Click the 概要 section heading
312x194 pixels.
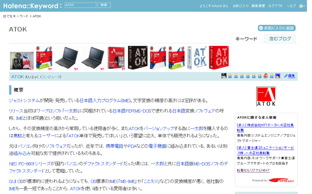tap(18, 90)
